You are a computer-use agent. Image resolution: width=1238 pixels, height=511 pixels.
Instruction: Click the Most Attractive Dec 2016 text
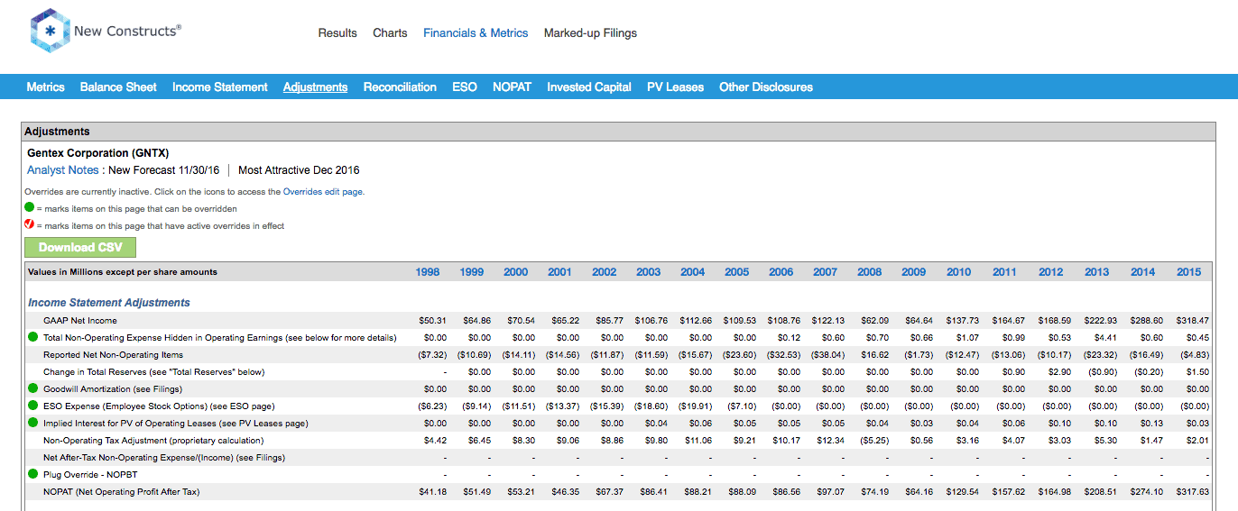(x=299, y=169)
